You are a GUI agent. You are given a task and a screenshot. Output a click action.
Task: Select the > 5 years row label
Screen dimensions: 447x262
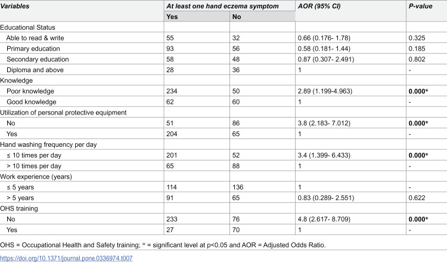click(20, 198)
